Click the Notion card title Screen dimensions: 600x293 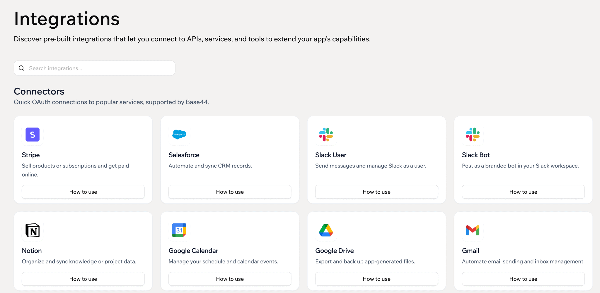32,251
